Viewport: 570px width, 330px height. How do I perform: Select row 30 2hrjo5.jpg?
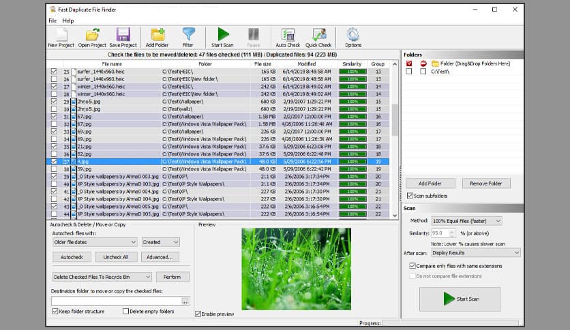(218, 109)
